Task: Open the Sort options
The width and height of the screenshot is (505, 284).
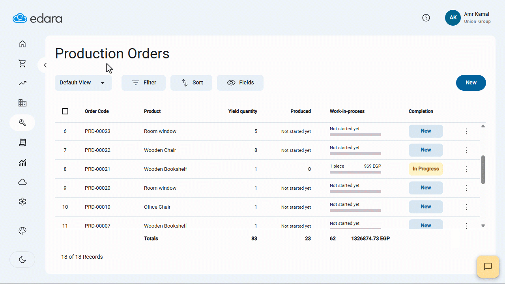Action: click(191, 83)
